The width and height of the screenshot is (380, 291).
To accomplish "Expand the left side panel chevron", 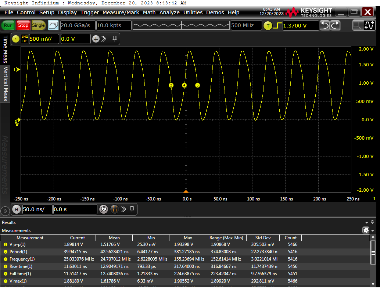I will [x=5, y=211].
